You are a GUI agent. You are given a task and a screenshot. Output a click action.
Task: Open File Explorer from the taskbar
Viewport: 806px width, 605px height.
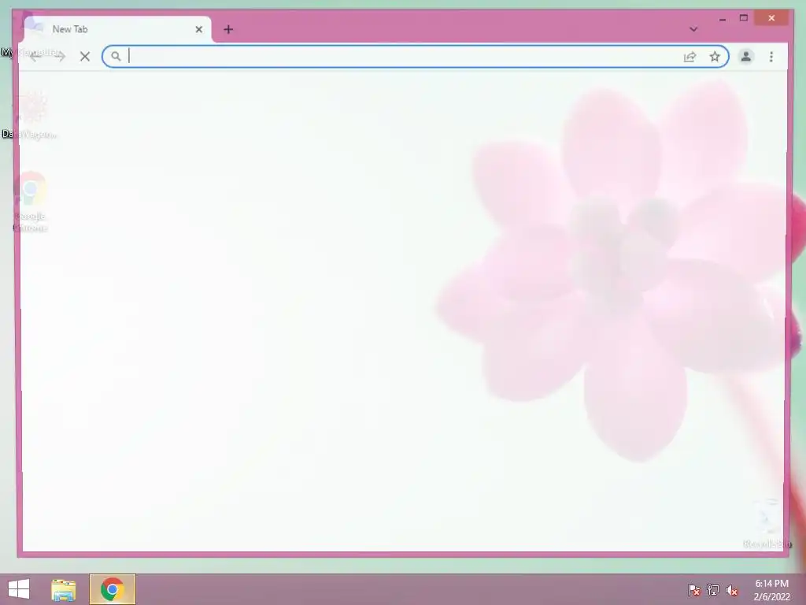(x=64, y=589)
